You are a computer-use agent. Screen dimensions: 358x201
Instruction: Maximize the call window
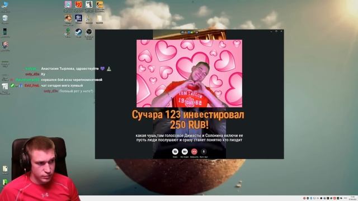pos(276,31)
